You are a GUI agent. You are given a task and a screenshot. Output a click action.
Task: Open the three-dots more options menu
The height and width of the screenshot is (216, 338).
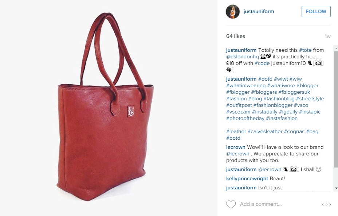click(326, 204)
